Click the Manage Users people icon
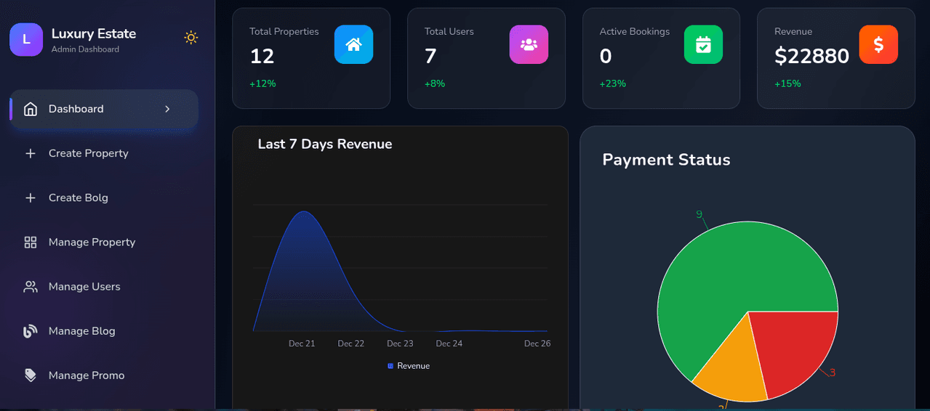930x411 pixels. point(31,287)
